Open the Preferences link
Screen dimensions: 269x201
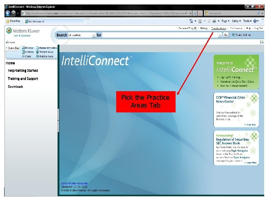(236, 28)
